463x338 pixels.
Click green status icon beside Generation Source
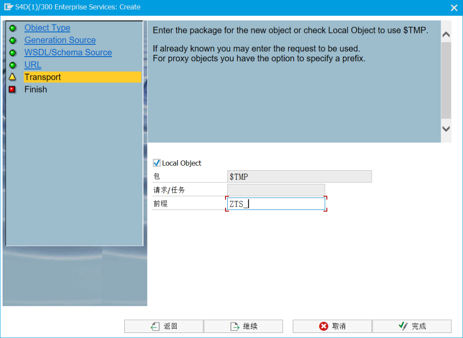coord(12,40)
